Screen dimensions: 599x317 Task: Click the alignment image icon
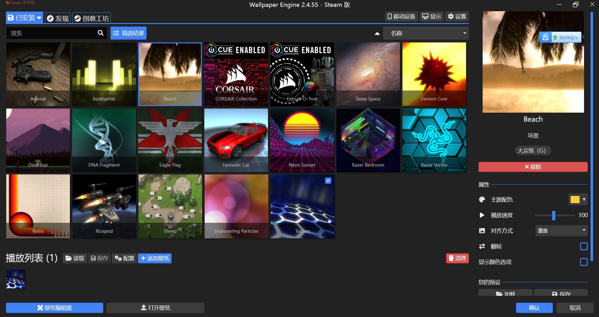coord(482,231)
